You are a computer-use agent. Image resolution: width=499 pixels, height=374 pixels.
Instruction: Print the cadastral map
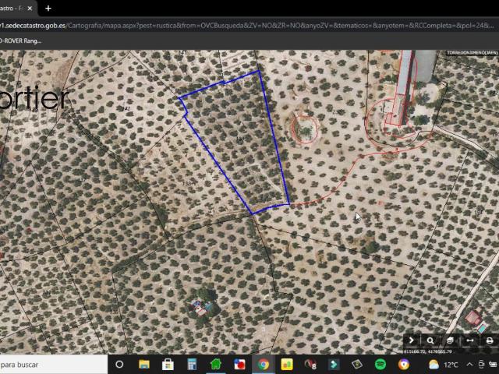(x=490, y=340)
